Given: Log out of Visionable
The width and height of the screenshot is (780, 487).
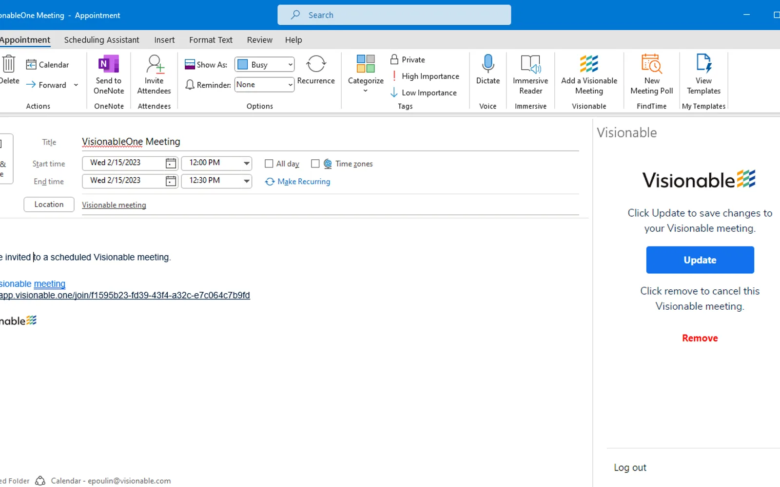Looking at the screenshot, I should point(630,468).
